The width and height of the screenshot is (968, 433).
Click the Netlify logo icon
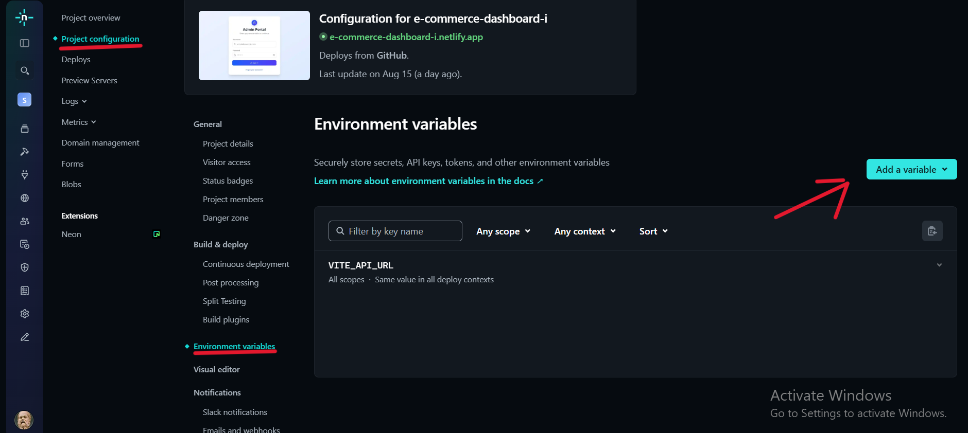click(x=24, y=17)
